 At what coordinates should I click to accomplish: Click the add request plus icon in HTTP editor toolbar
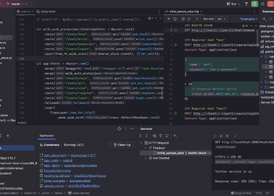click(x=169, y=19)
